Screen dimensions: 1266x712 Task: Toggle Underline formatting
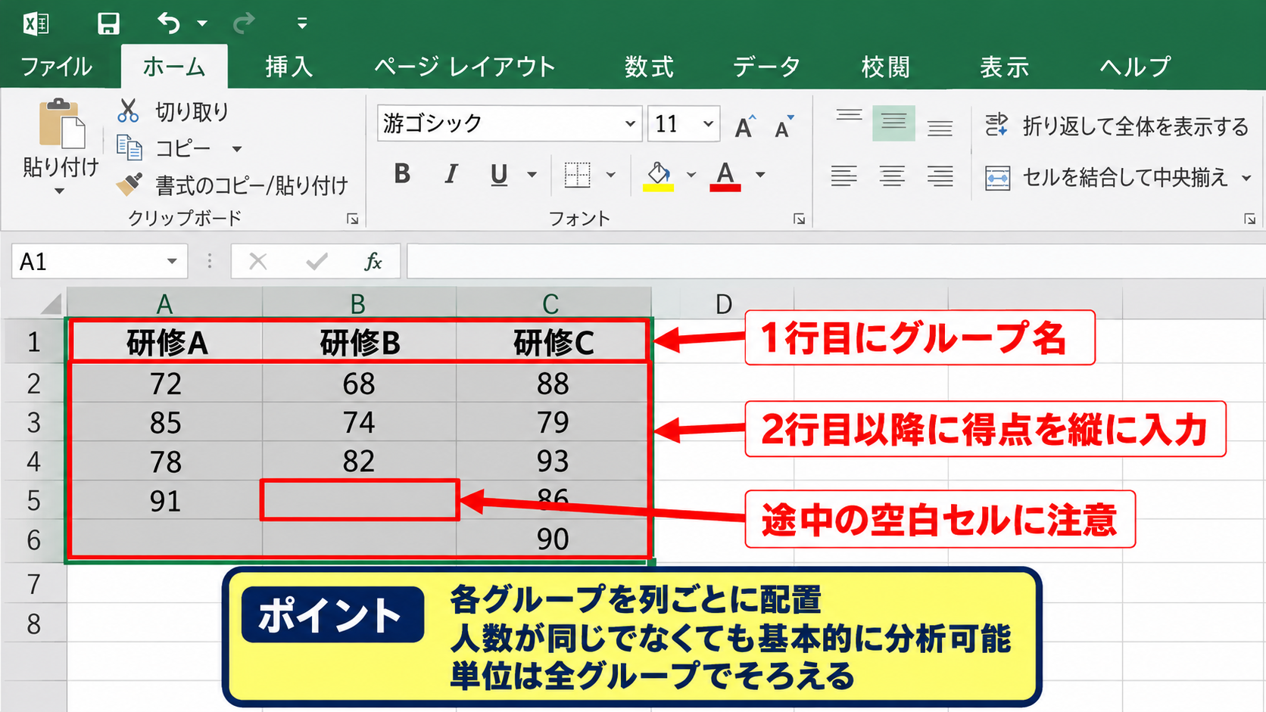click(498, 175)
